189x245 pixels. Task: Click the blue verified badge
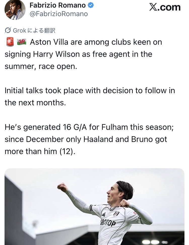90,5
